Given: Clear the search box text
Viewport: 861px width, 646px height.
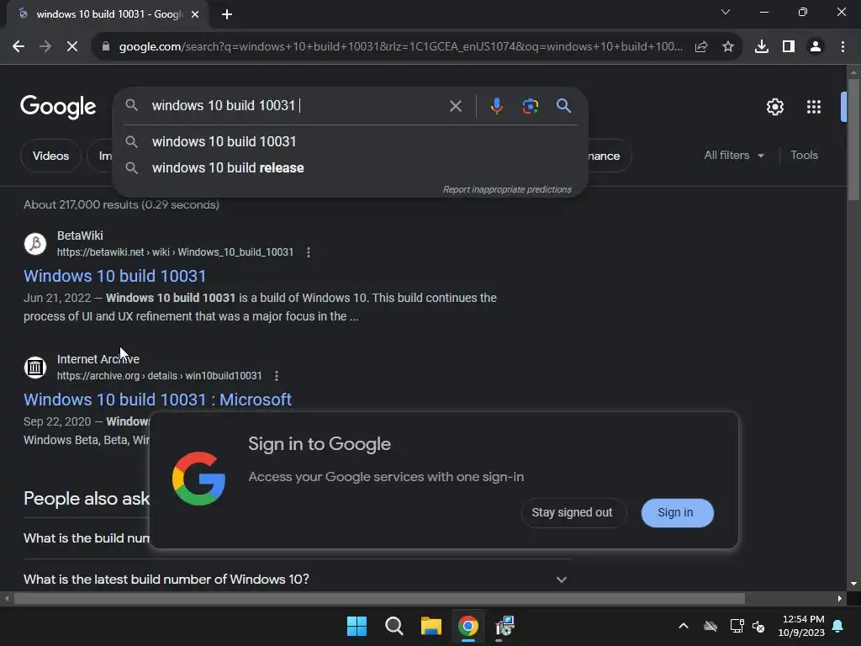Looking at the screenshot, I should [x=456, y=106].
